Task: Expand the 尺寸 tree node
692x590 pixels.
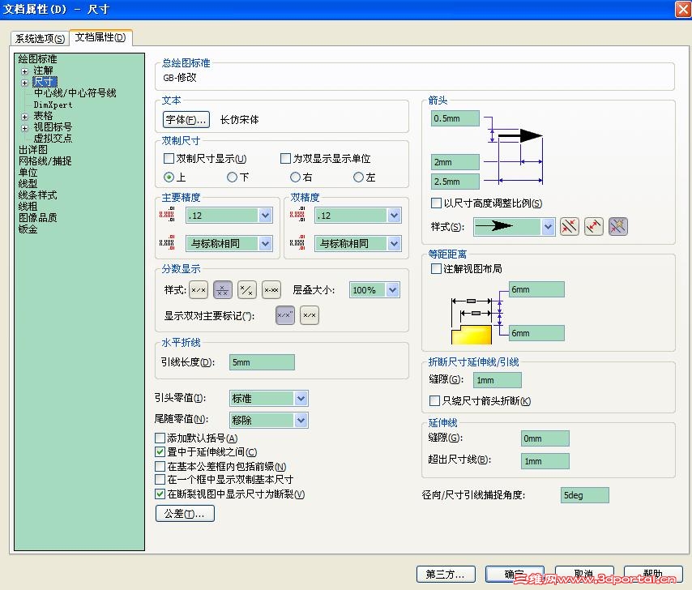Action: click(x=24, y=83)
